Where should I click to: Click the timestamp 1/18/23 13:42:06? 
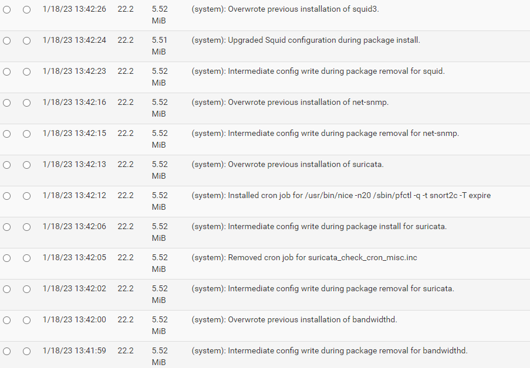coord(75,227)
